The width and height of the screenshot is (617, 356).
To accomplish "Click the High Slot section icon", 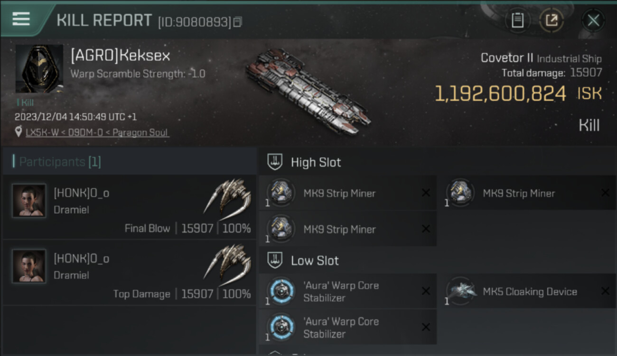I will [275, 162].
